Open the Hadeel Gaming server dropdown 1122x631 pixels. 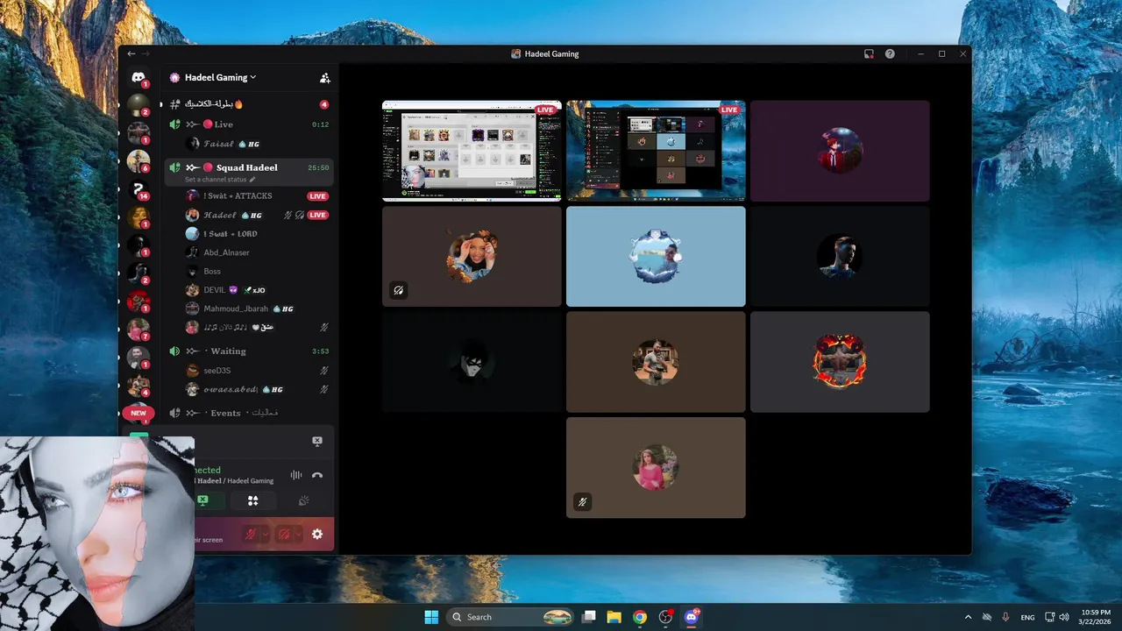pyautogui.click(x=219, y=77)
